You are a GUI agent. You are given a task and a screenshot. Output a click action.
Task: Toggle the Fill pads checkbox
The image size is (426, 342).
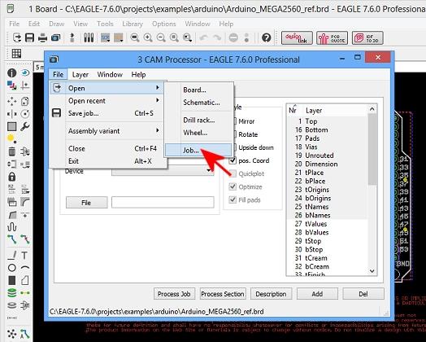[x=233, y=199]
